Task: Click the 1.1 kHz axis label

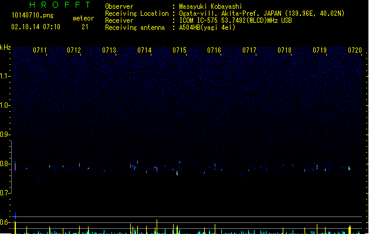Action: click(5, 76)
